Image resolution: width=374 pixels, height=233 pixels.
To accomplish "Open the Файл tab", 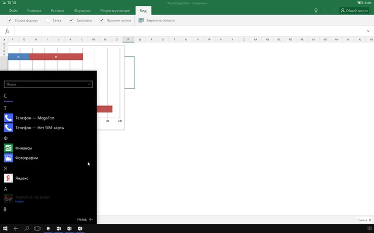I will tap(13, 10).
